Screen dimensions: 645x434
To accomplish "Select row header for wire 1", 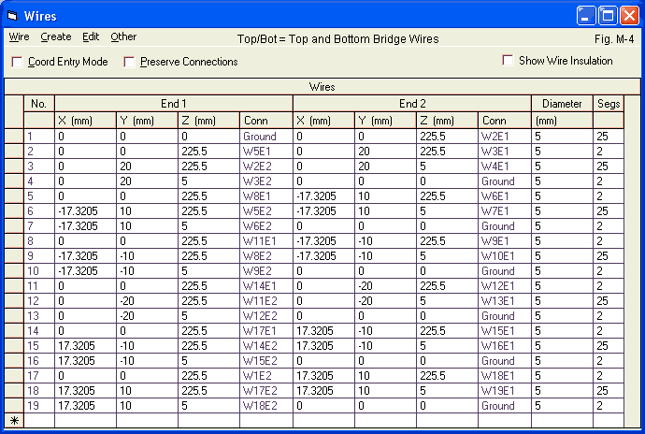I will click(14, 136).
